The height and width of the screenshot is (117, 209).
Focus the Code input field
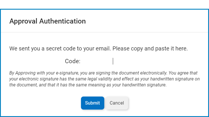114,61
